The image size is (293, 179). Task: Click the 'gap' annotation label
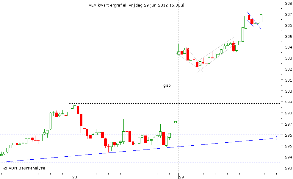pyautogui.click(x=167, y=86)
